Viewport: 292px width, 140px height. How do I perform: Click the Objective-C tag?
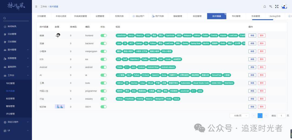coord(135,59)
